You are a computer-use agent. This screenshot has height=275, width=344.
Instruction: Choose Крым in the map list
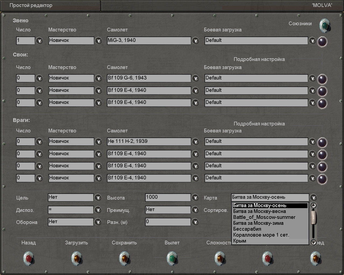pos(239,241)
